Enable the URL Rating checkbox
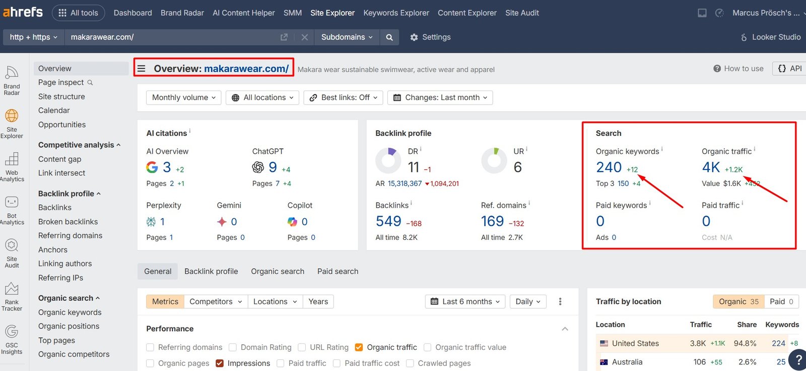This screenshot has height=371, width=806. (x=302, y=347)
